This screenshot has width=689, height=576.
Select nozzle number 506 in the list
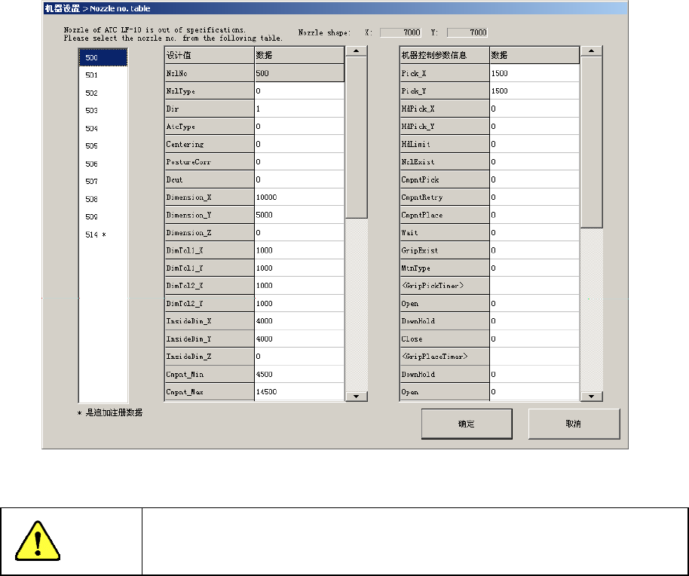click(x=103, y=164)
